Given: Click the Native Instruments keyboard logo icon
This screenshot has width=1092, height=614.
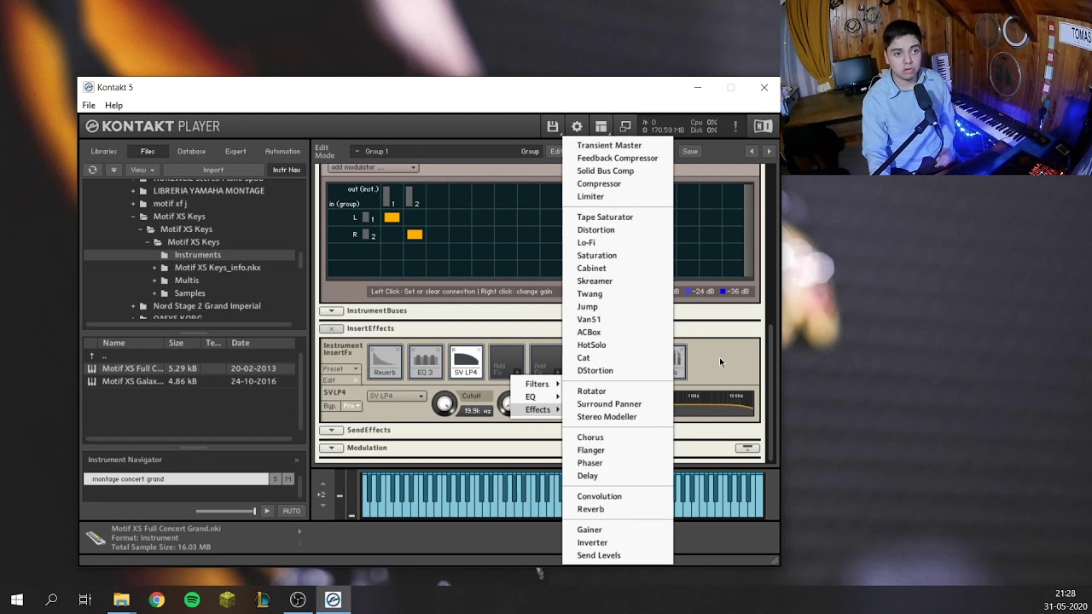Looking at the screenshot, I should pos(763,126).
